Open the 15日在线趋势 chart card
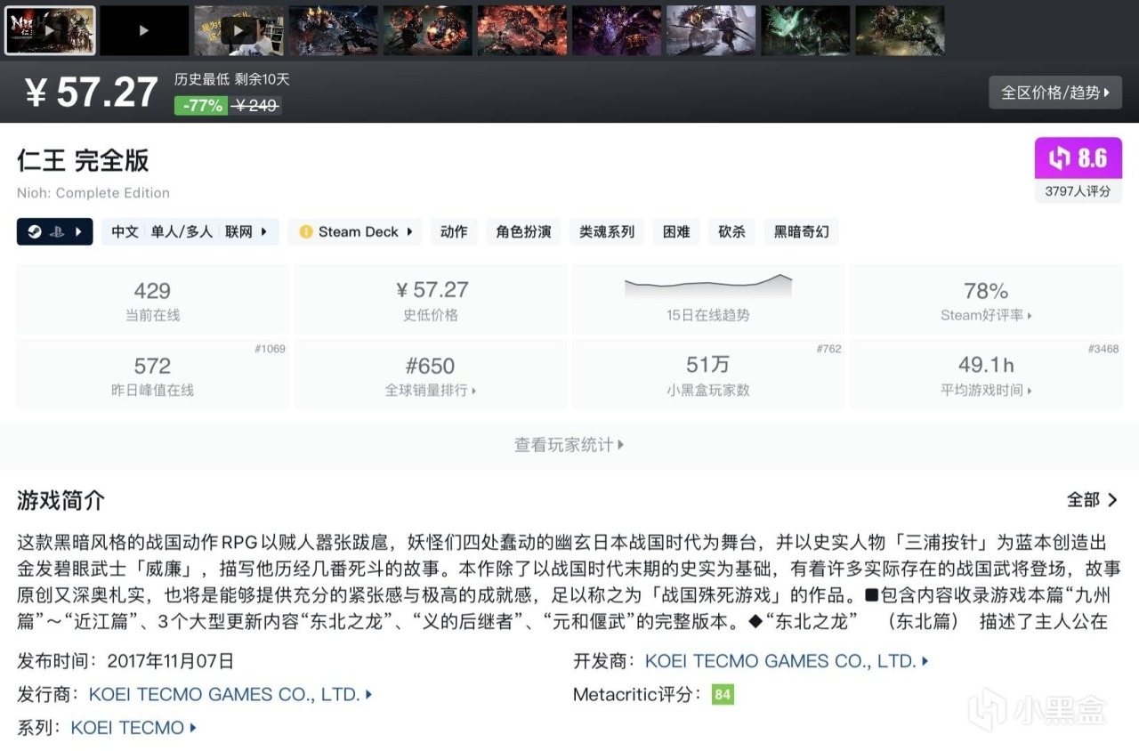The image size is (1139, 751). pos(708,300)
